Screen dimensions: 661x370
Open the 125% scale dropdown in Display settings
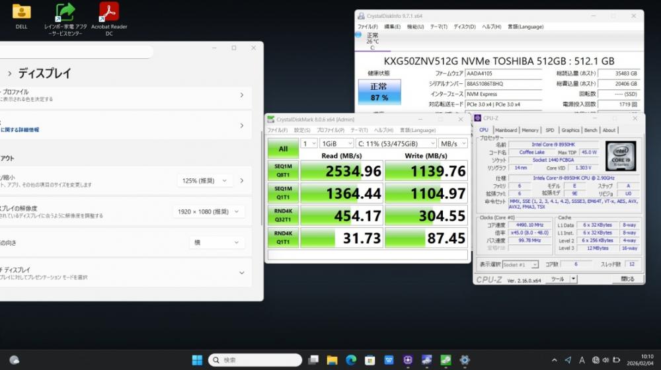coord(204,181)
